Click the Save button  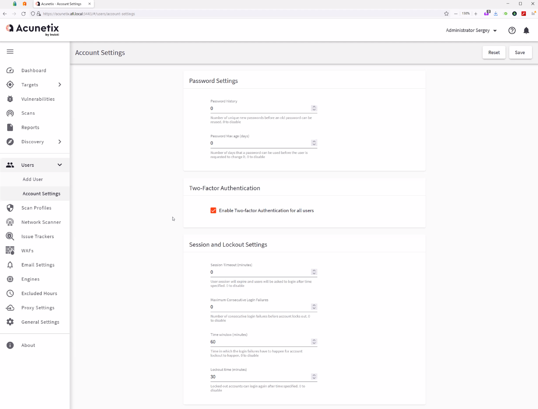pyautogui.click(x=520, y=53)
